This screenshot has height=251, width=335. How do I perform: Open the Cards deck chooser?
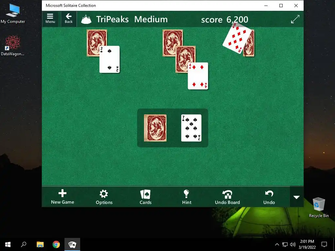146,197
